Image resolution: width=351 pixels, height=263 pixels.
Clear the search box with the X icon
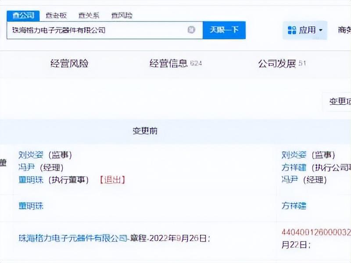coord(191,30)
